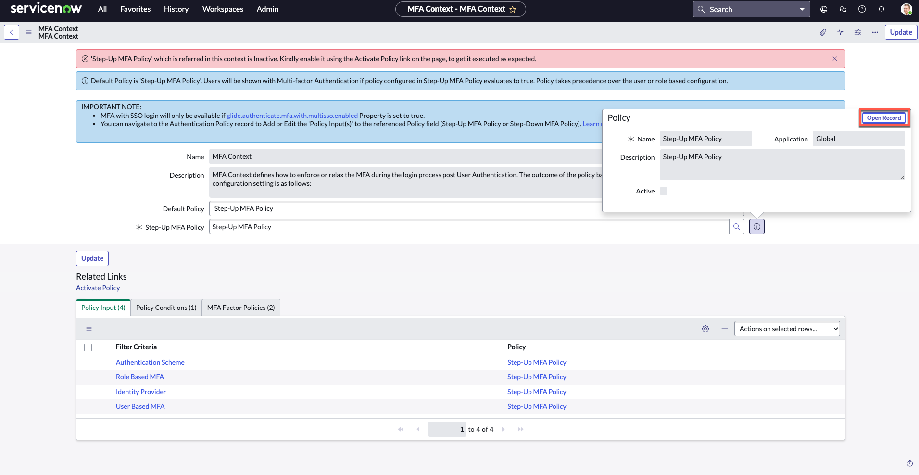The height and width of the screenshot is (475, 919).
Task: Favorite the MFA Context page star
Action: click(x=513, y=9)
